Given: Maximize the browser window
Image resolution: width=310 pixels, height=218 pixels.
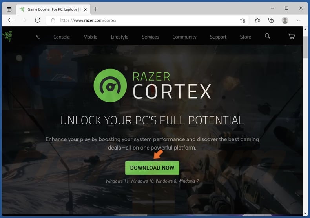Looking at the screenshot, I should tap(286, 8).
